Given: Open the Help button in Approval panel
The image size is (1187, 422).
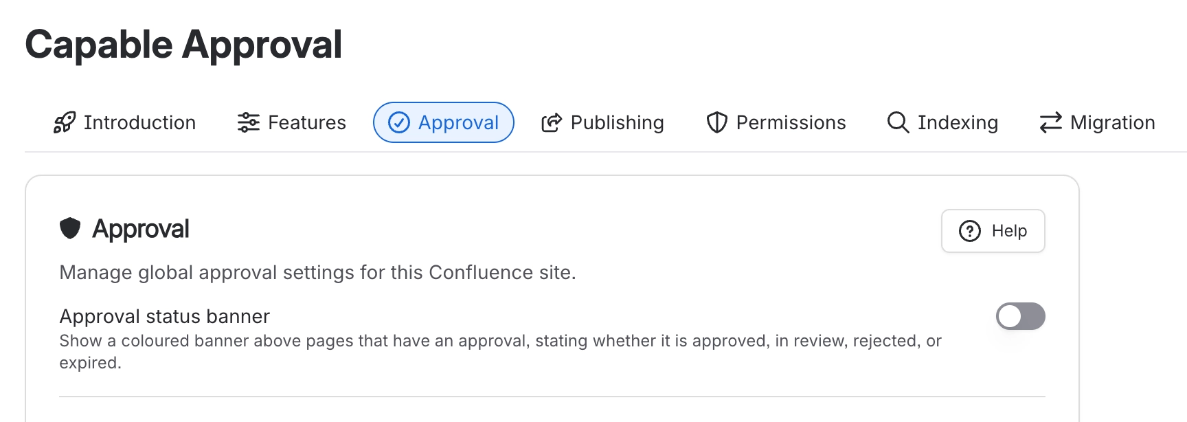Looking at the screenshot, I should [993, 231].
